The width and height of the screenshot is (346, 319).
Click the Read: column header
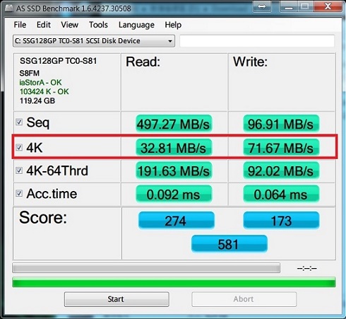point(143,62)
